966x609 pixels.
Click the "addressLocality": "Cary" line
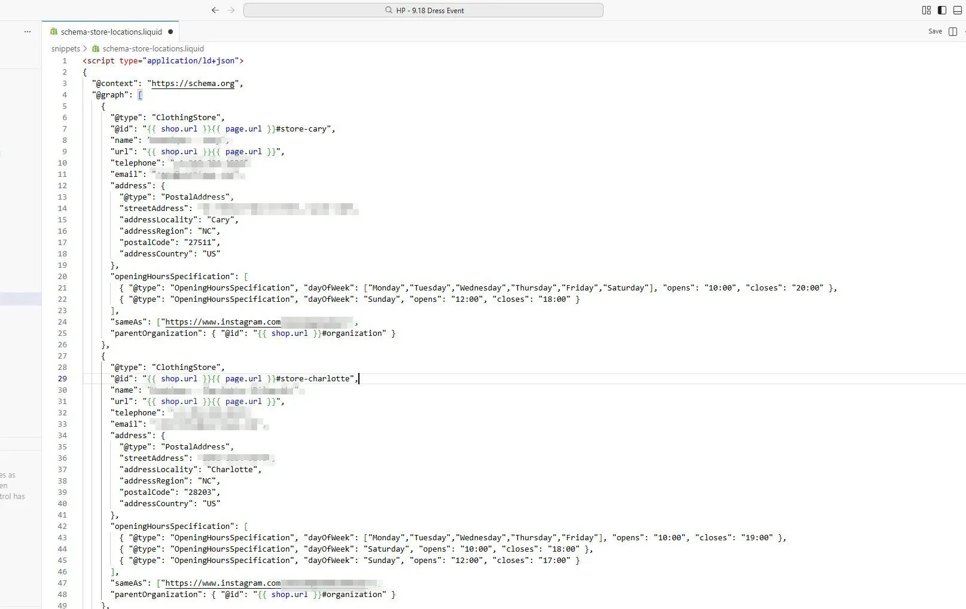pos(179,220)
